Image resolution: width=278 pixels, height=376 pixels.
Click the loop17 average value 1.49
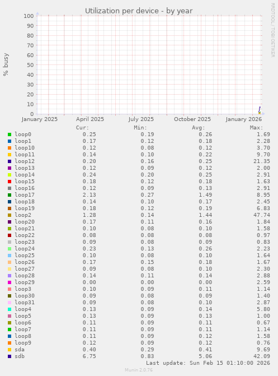(x=205, y=195)
